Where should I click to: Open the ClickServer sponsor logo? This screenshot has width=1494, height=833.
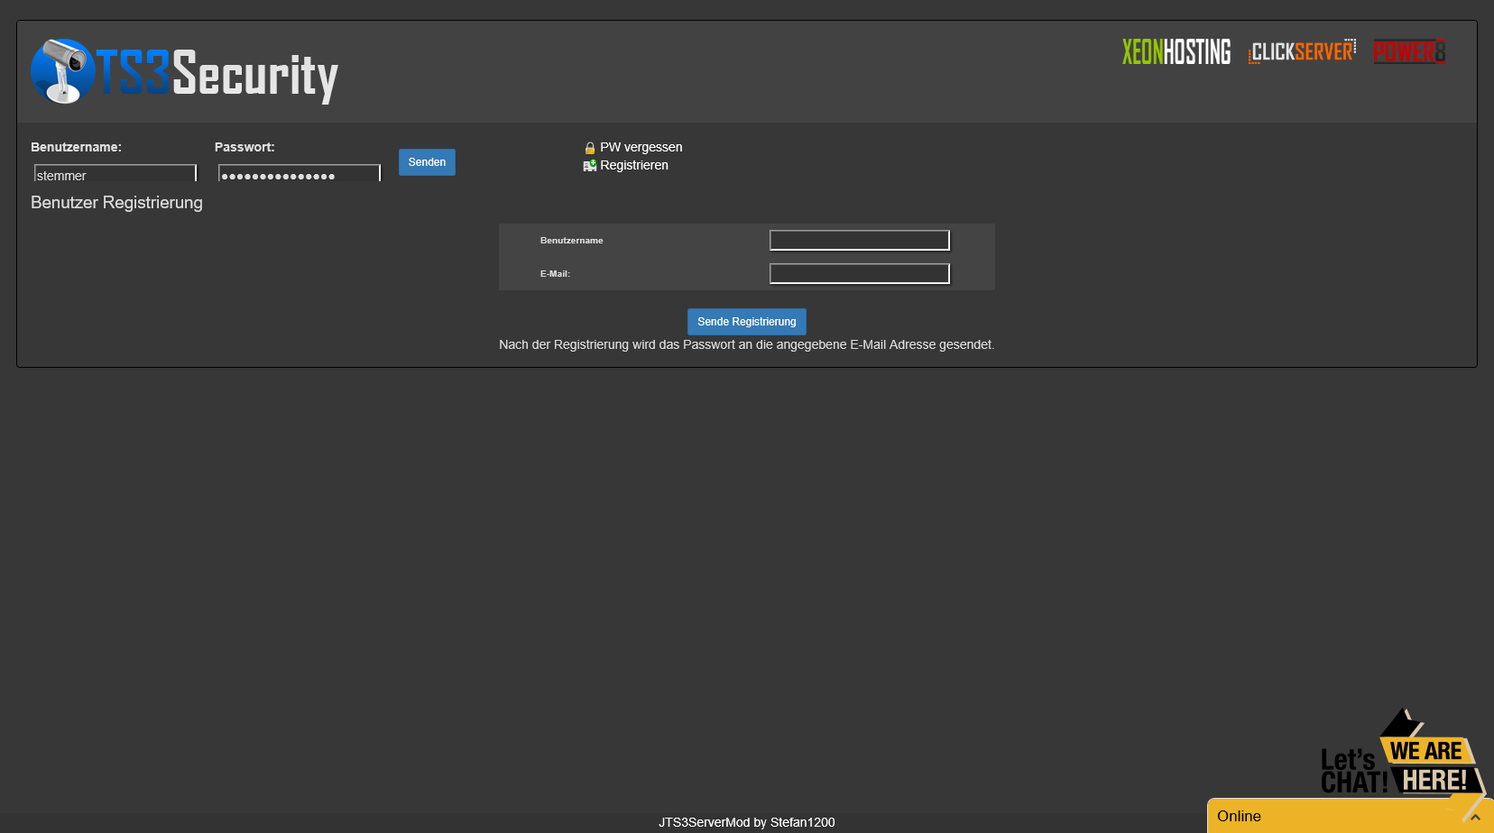[1302, 52]
